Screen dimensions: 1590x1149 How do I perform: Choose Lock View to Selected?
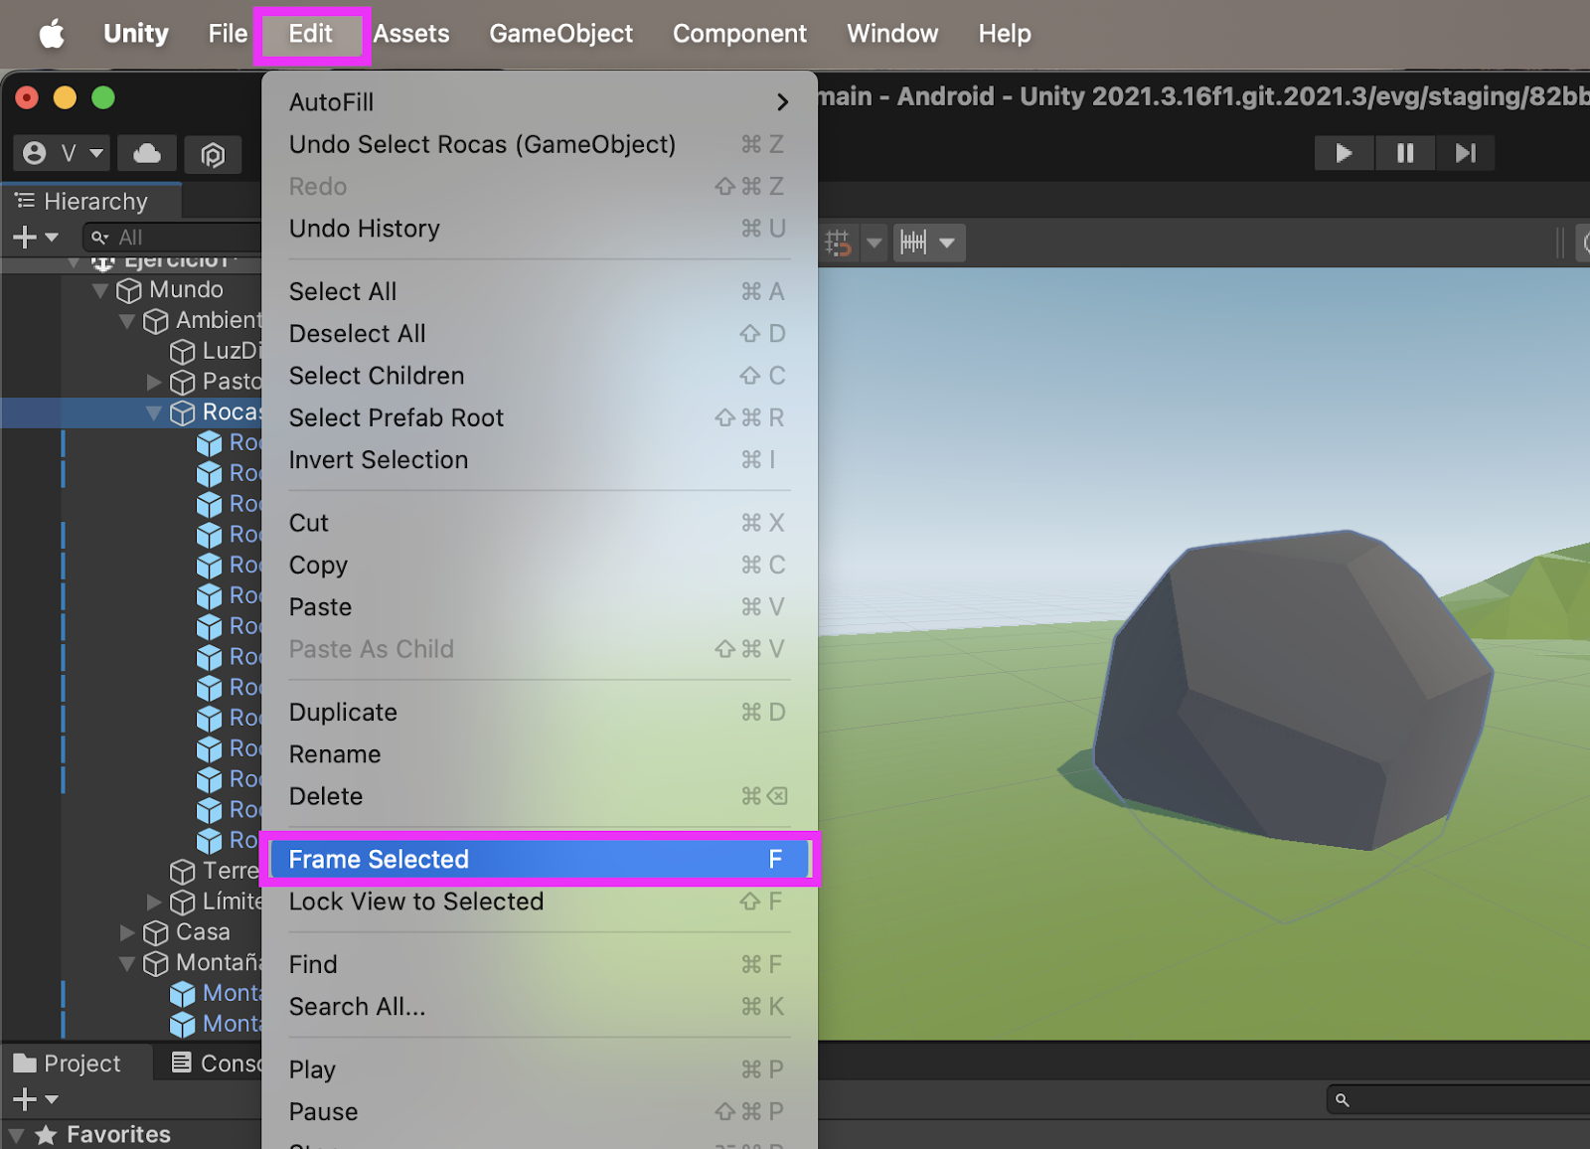[540, 902]
